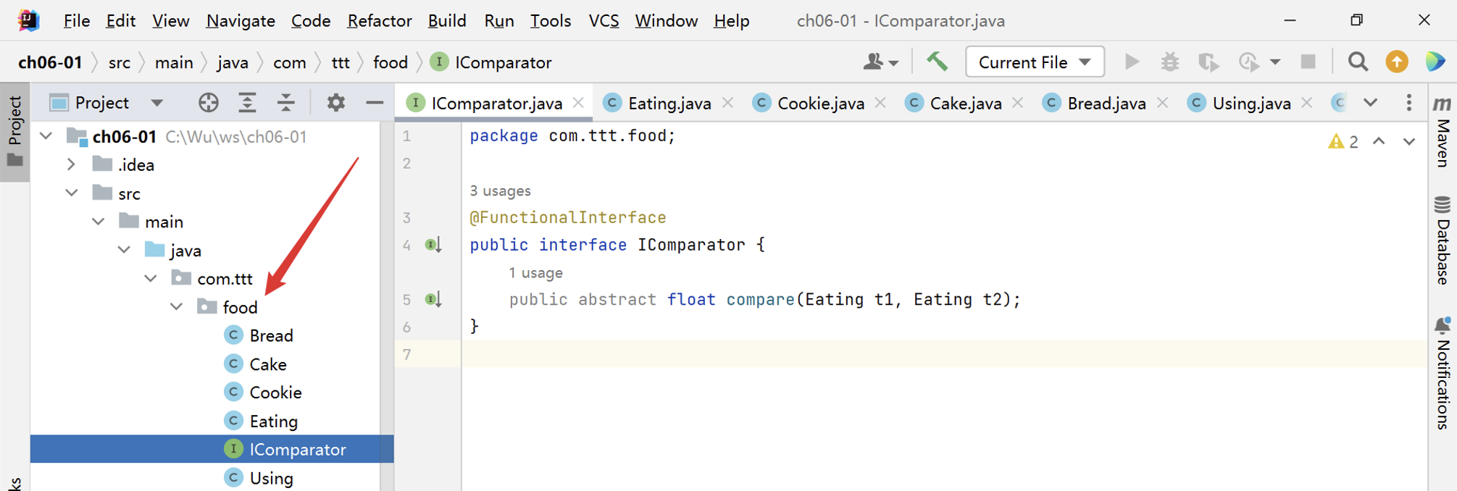Image resolution: width=1457 pixels, height=491 pixels.
Task: Toggle the Database side panel
Action: (1443, 240)
